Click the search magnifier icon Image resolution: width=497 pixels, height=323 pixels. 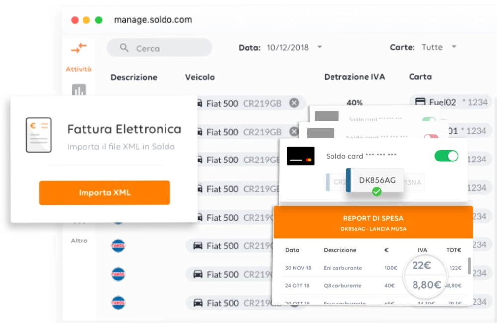pos(124,48)
